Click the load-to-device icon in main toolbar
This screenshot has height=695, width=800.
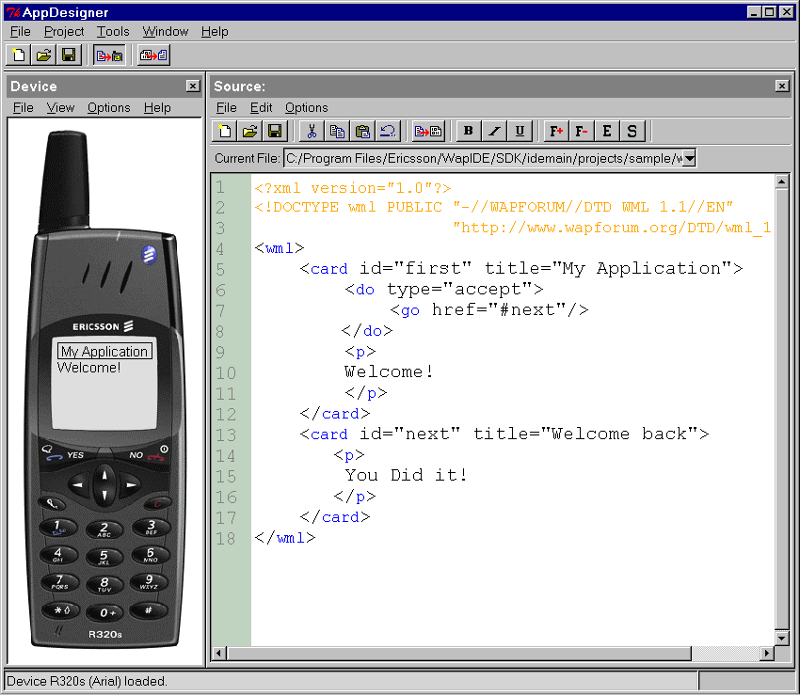[110, 55]
